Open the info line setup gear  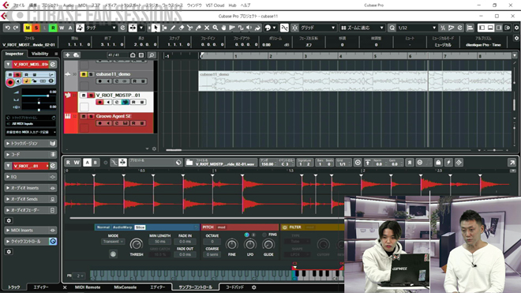tap(516, 38)
